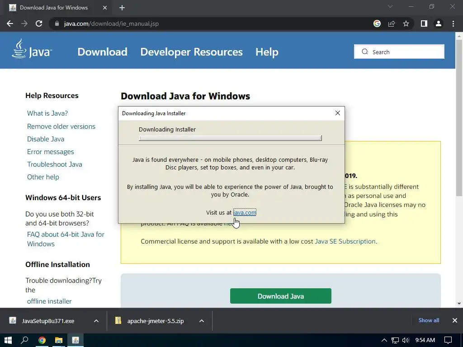Open the Troubleshoot Java link
This screenshot has height=347, width=463.
(55, 164)
